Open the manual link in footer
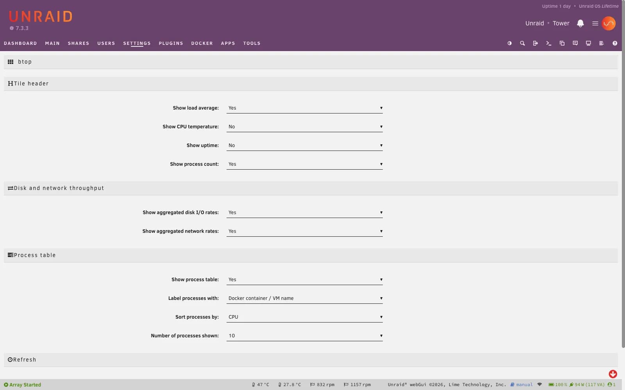Image resolution: width=625 pixels, height=390 pixels. (x=521, y=385)
